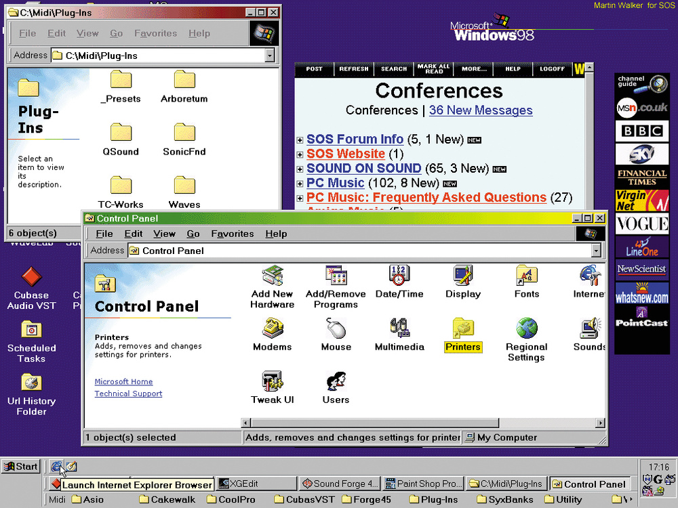The width and height of the screenshot is (678, 508).
Task: Open the Add New Hardware icon
Action: [272, 276]
